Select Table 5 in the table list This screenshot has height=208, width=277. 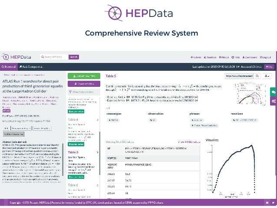[73, 152]
